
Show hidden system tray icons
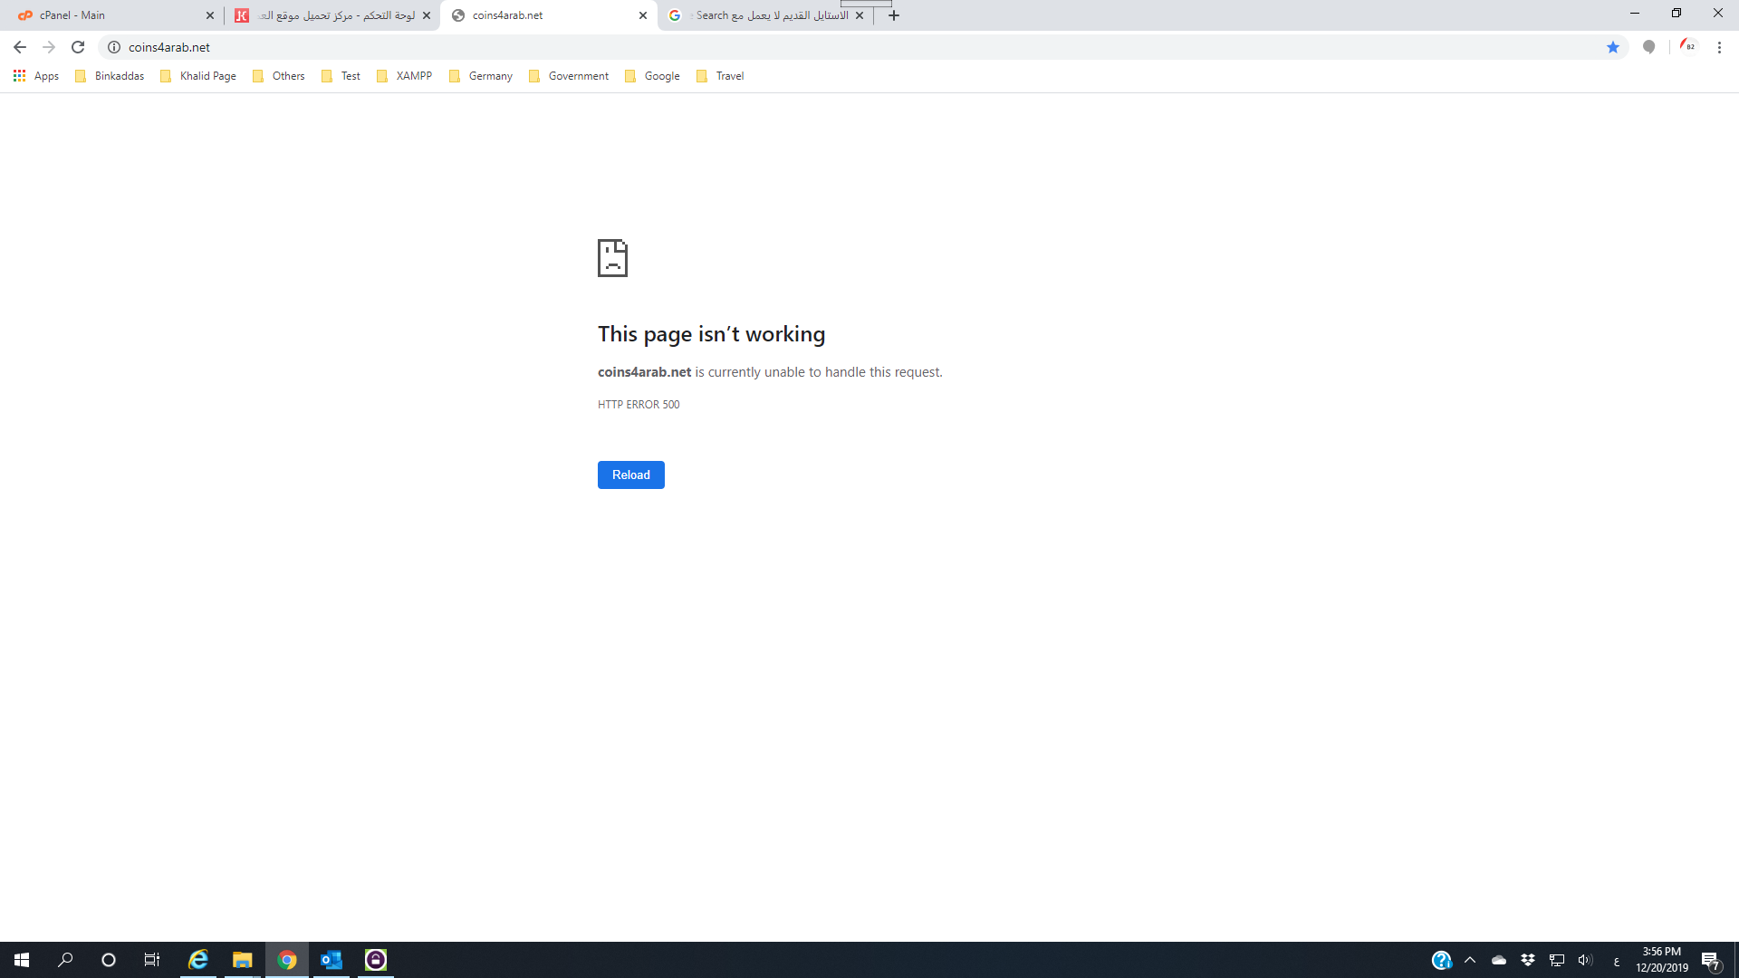1470,960
